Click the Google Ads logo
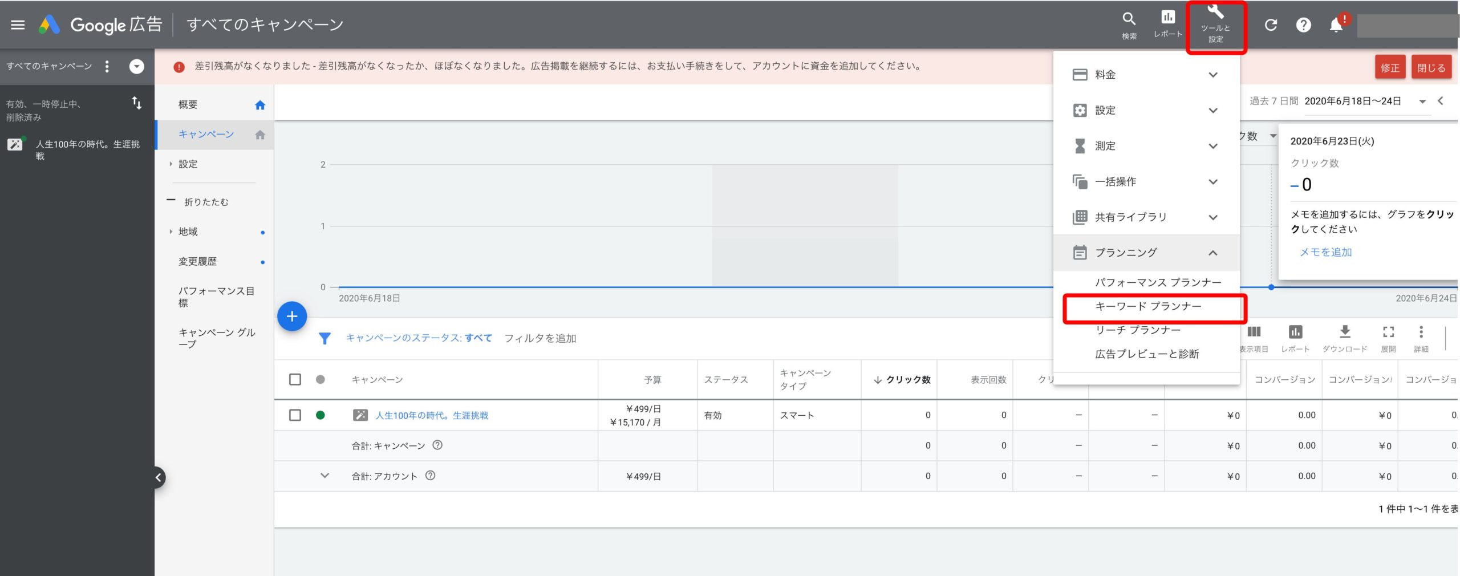The height and width of the screenshot is (576, 1460). (50, 25)
